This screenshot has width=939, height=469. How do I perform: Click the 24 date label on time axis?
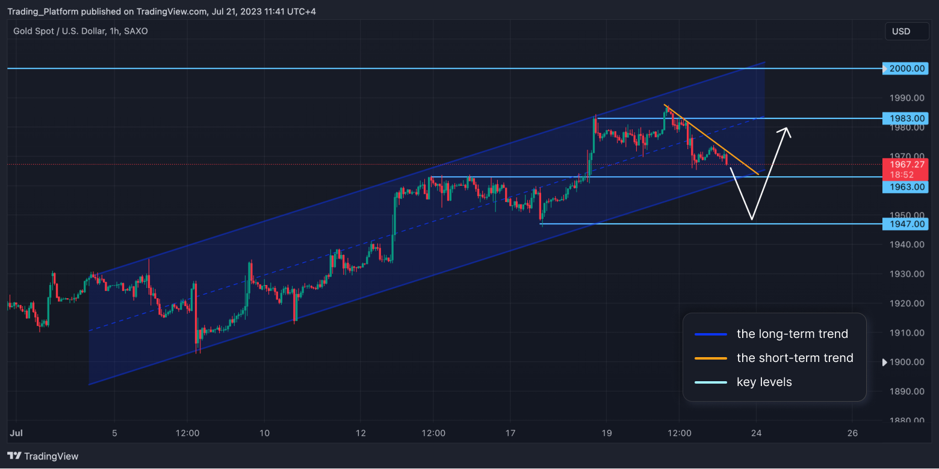(757, 433)
